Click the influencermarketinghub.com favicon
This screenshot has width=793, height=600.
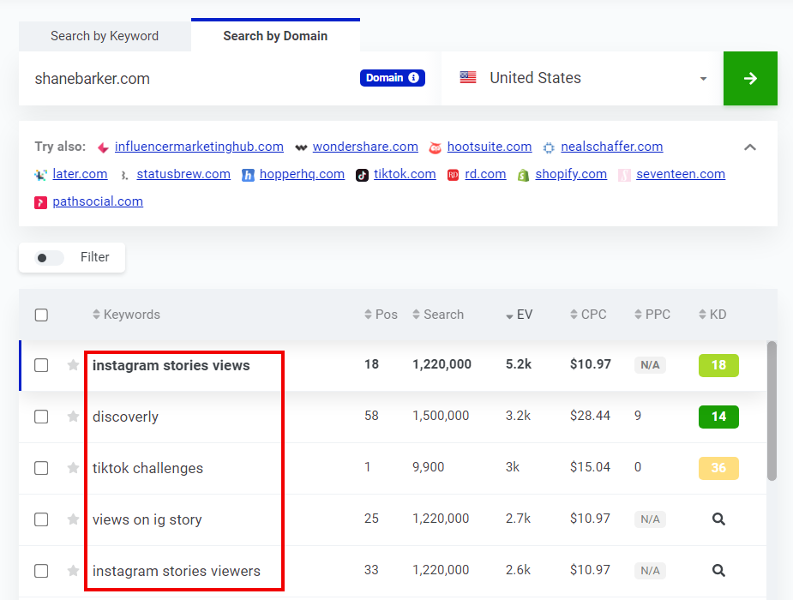[x=103, y=147]
